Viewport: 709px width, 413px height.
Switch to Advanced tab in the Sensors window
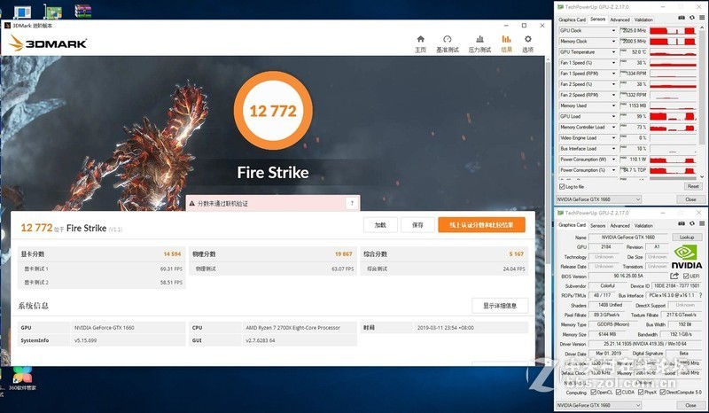point(619,19)
